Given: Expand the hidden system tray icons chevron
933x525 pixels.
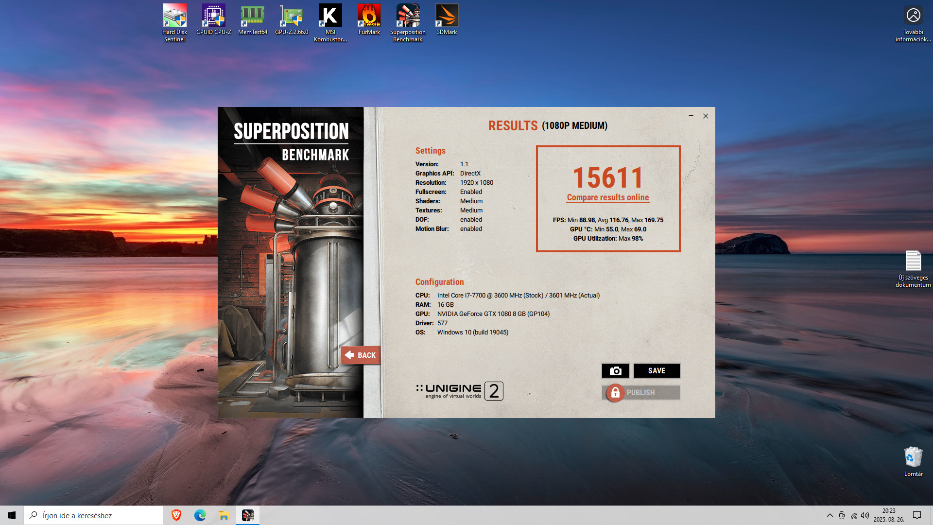Looking at the screenshot, I should tap(829, 515).
